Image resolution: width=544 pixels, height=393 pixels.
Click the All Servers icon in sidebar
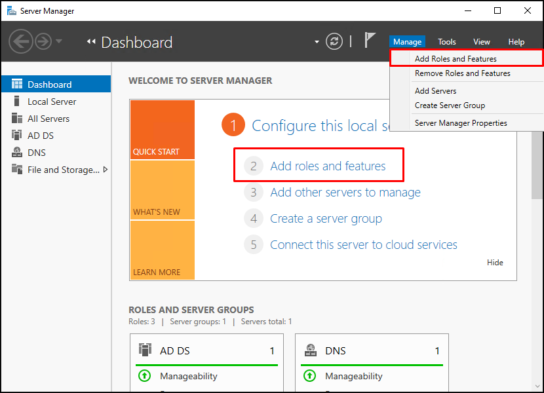(16, 119)
